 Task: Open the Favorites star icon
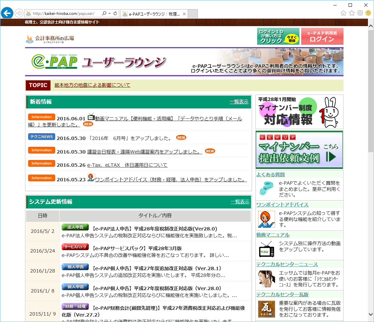click(x=352, y=13)
